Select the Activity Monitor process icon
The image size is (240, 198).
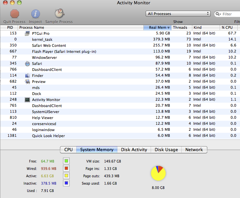click(x=27, y=100)
